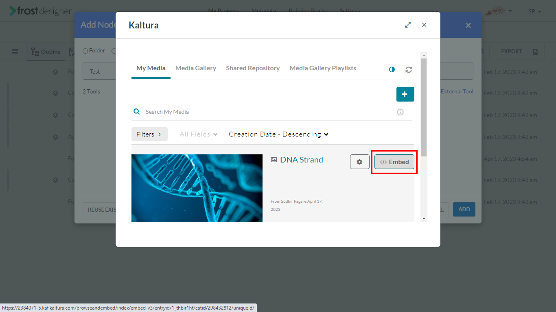Image resolution: width=556 pixels, height=312 pixels.
Task: Select Media Gallery Playlists tab
Action: [323, 68]
